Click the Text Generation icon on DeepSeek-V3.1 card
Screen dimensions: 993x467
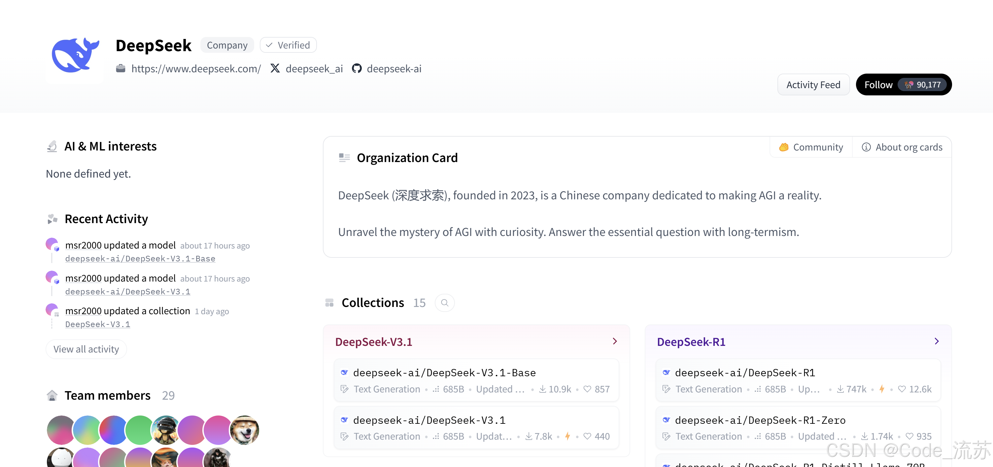point(344,436)
